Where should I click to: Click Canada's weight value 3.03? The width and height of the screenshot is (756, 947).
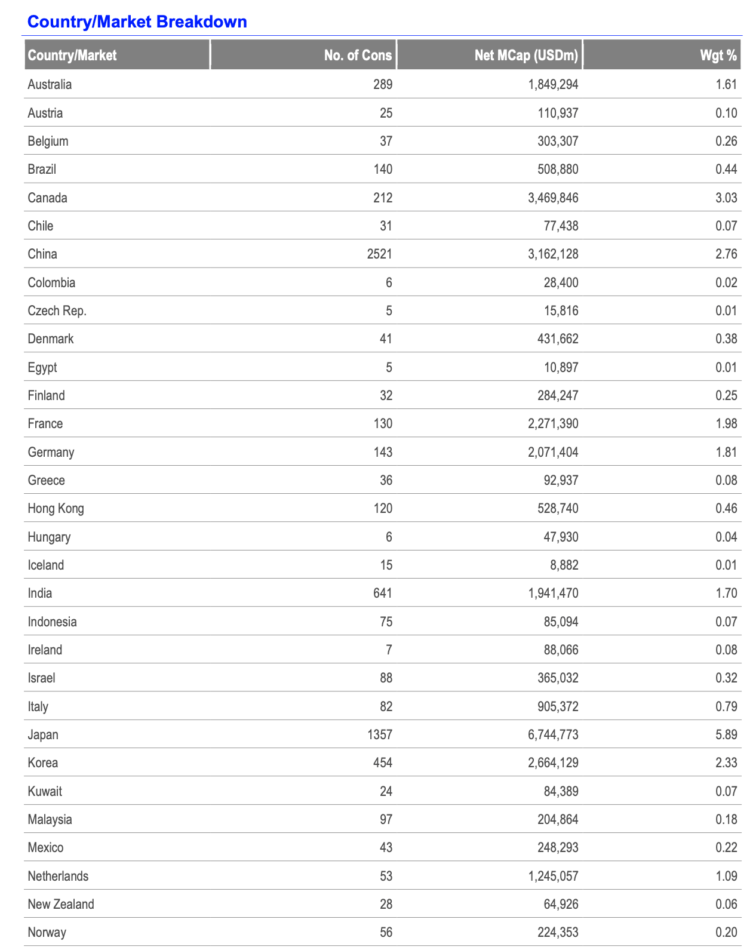coord(726,198)
